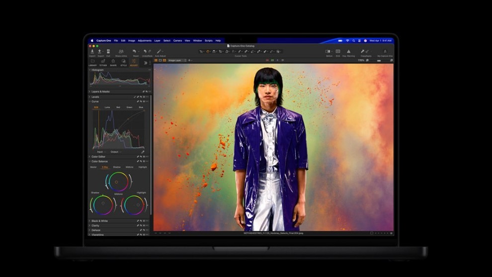Expand the Color Editor panel
The height and width of the screenshot is (277, 492).
[x=90, y=157]
